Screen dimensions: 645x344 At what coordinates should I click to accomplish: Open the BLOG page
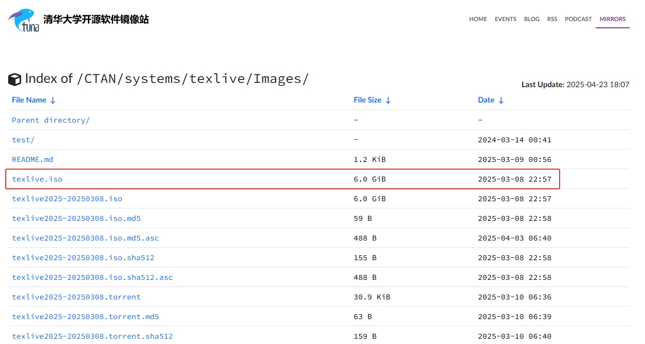(x=531, y=19)
